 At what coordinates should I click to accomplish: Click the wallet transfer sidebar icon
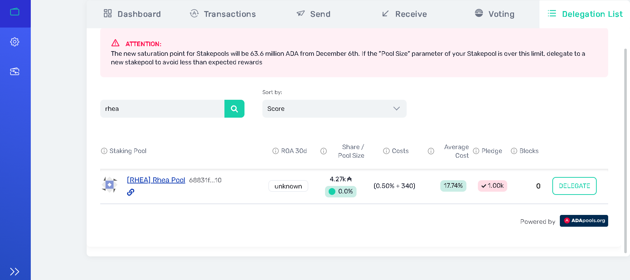point(15,72)
